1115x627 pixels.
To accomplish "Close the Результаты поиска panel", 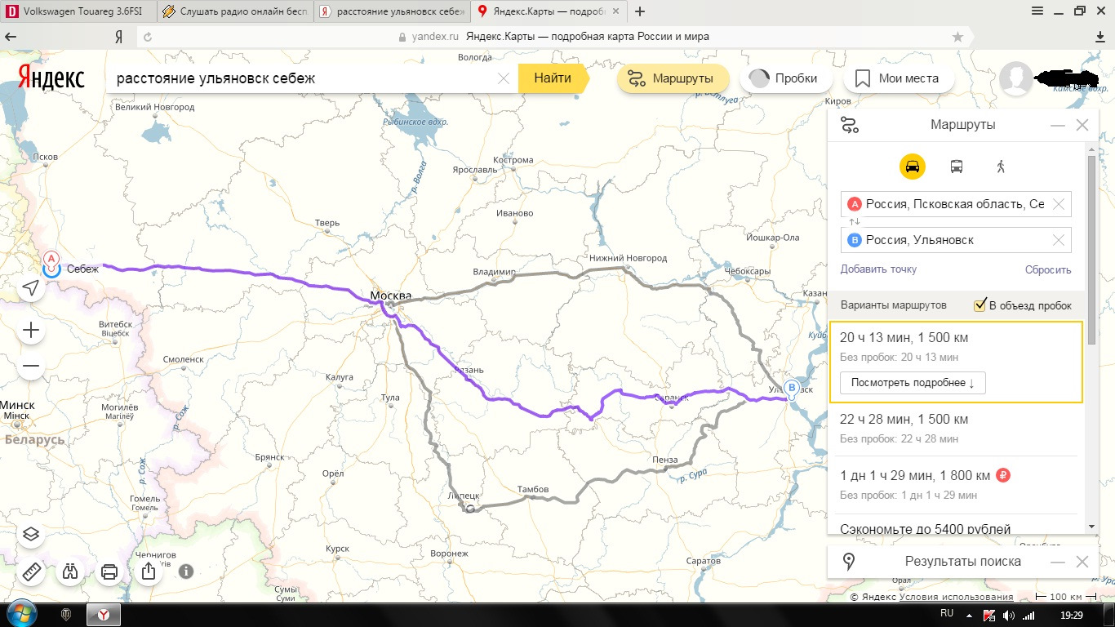I will point(1082,562).
